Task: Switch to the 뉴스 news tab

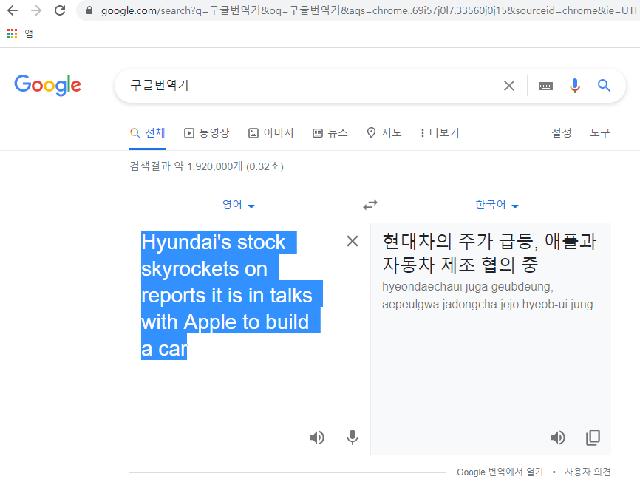Action: pos(330,133)
